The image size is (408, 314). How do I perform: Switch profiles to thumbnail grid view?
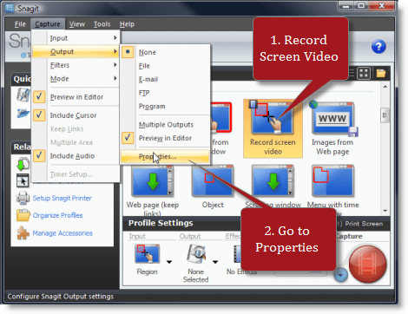coord(364,74)
